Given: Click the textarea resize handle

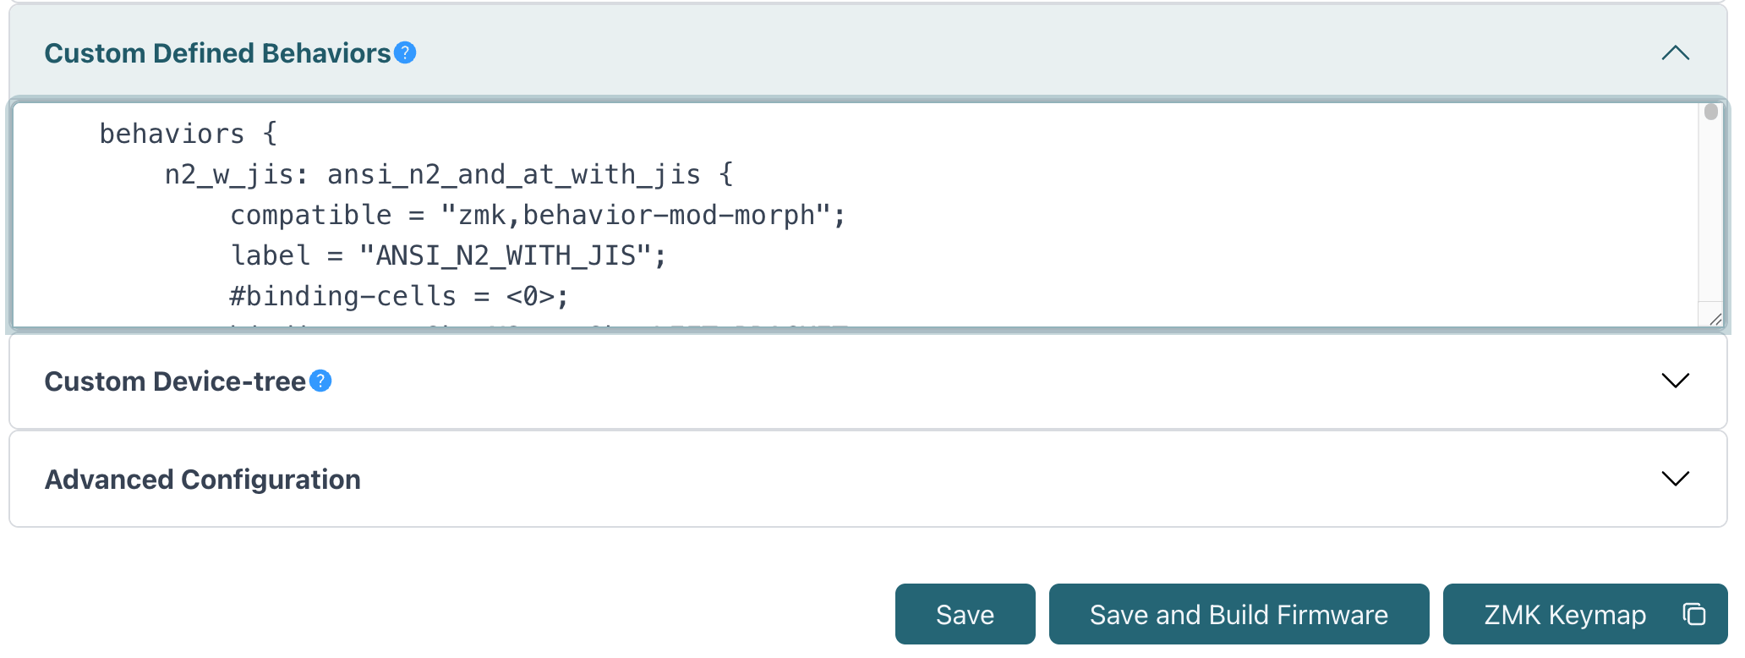Looking at the screenshot, I should [x=1715, y=319].
